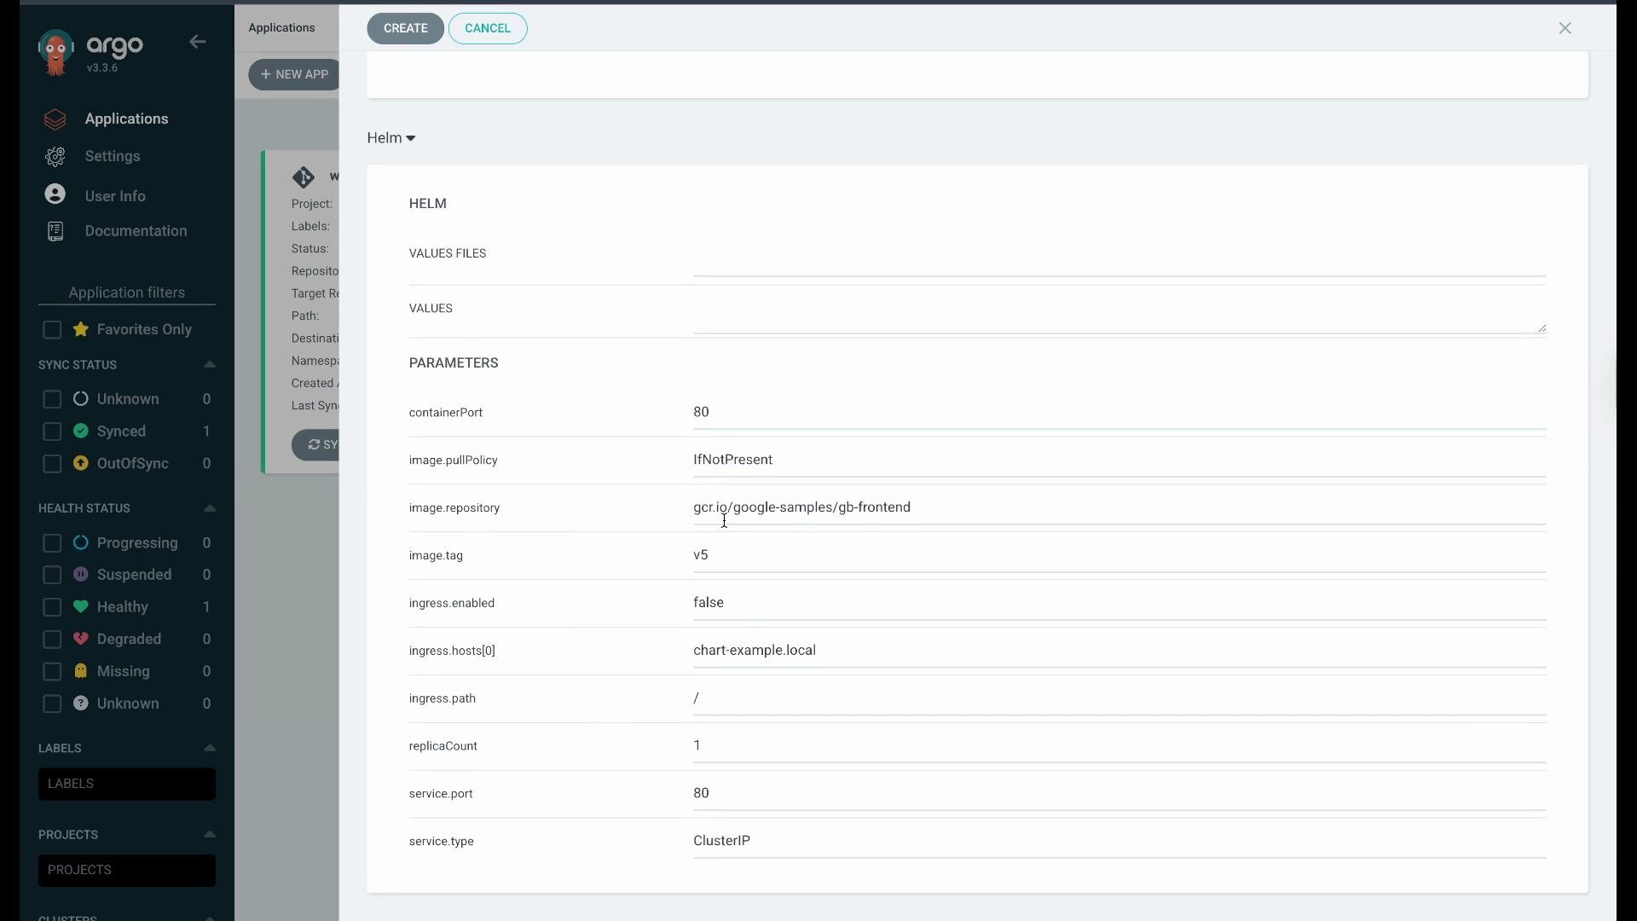Edit the image.tag field

point(1119,556)
